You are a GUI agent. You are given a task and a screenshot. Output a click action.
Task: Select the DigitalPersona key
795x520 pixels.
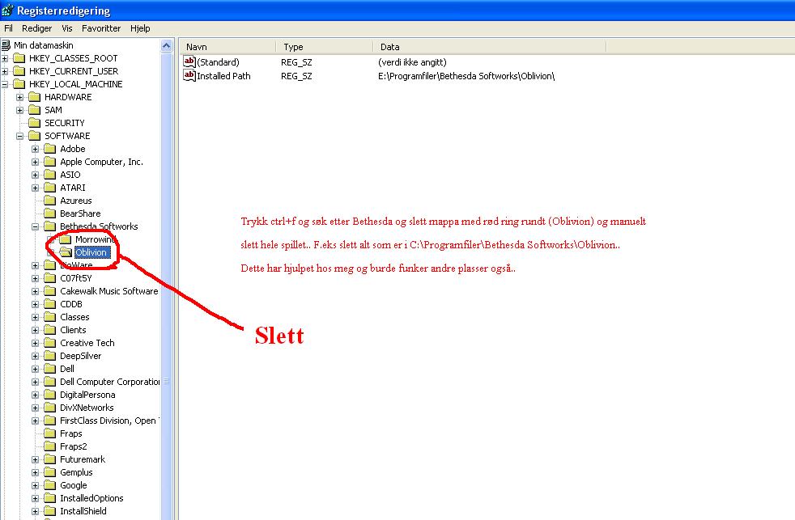(x=87, y=395)
